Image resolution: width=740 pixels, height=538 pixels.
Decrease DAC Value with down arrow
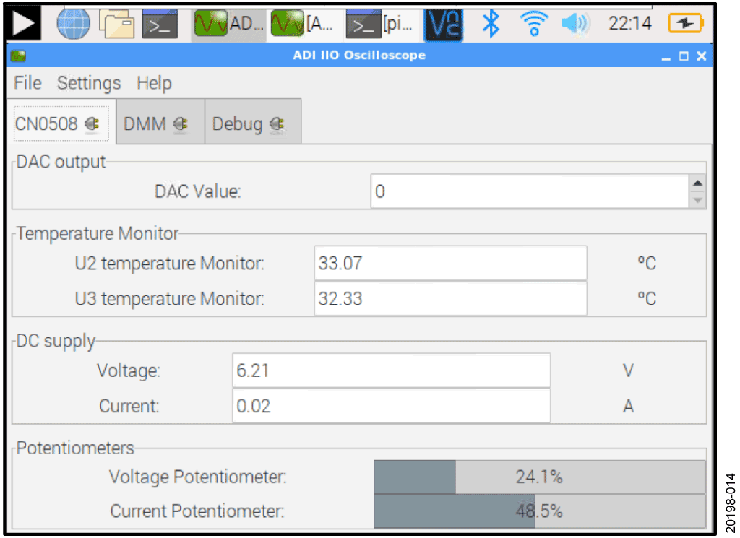coord(697,200)
